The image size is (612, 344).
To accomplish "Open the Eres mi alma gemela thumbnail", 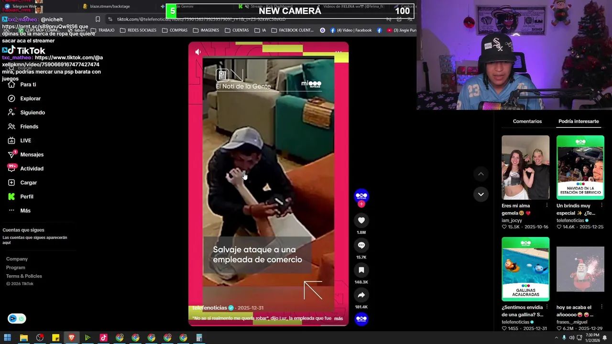I will (525, 167).
